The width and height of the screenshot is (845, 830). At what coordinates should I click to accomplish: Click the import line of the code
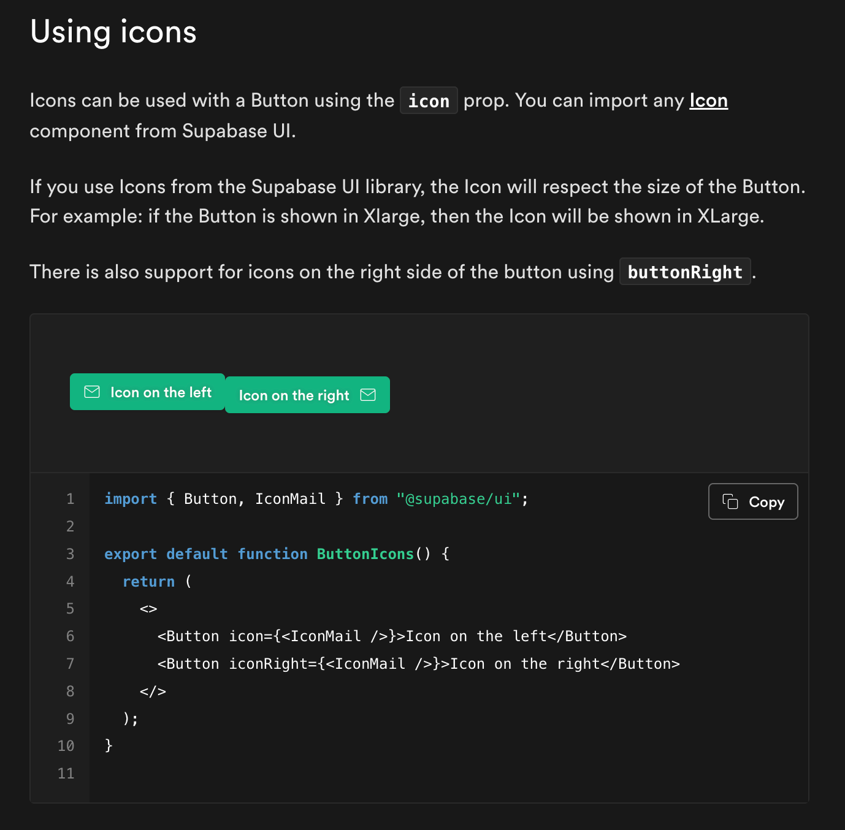pos(316,499)
